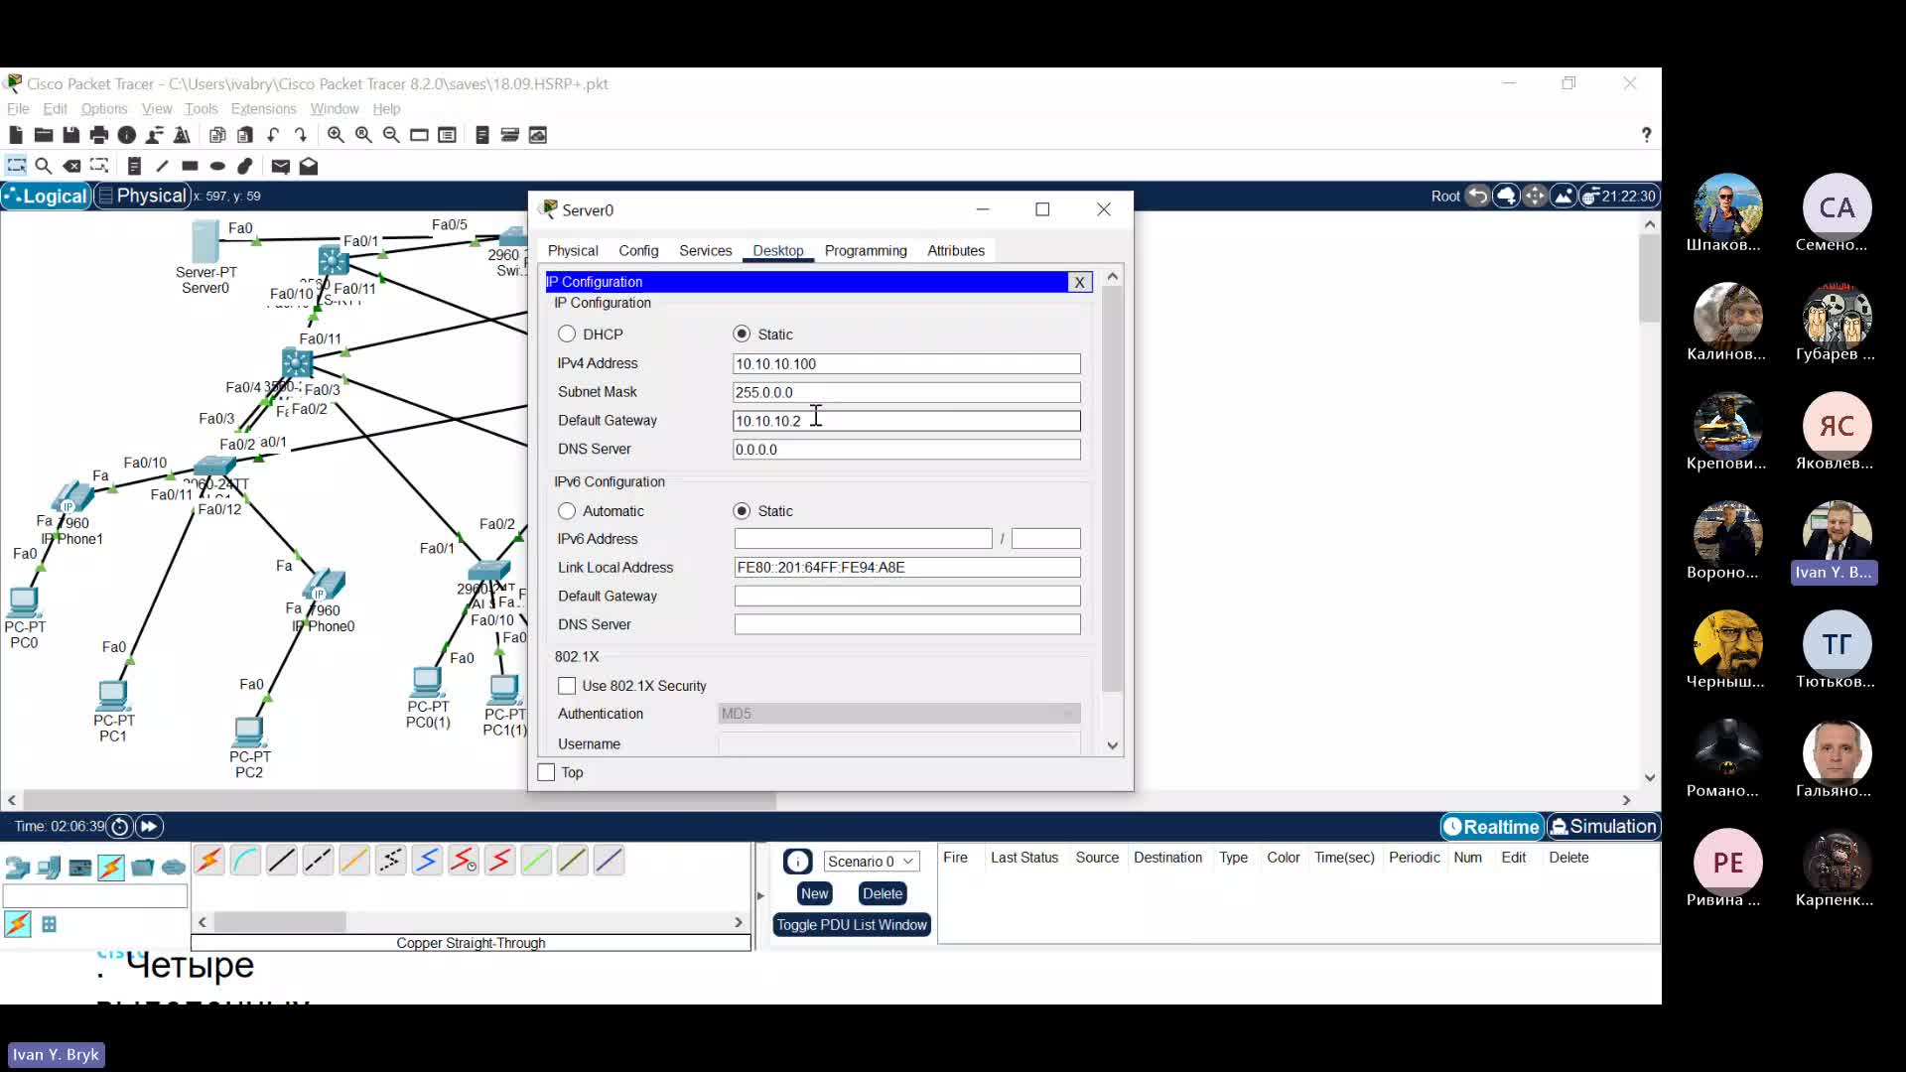Choose the Delete tool icon

point(71,166)
